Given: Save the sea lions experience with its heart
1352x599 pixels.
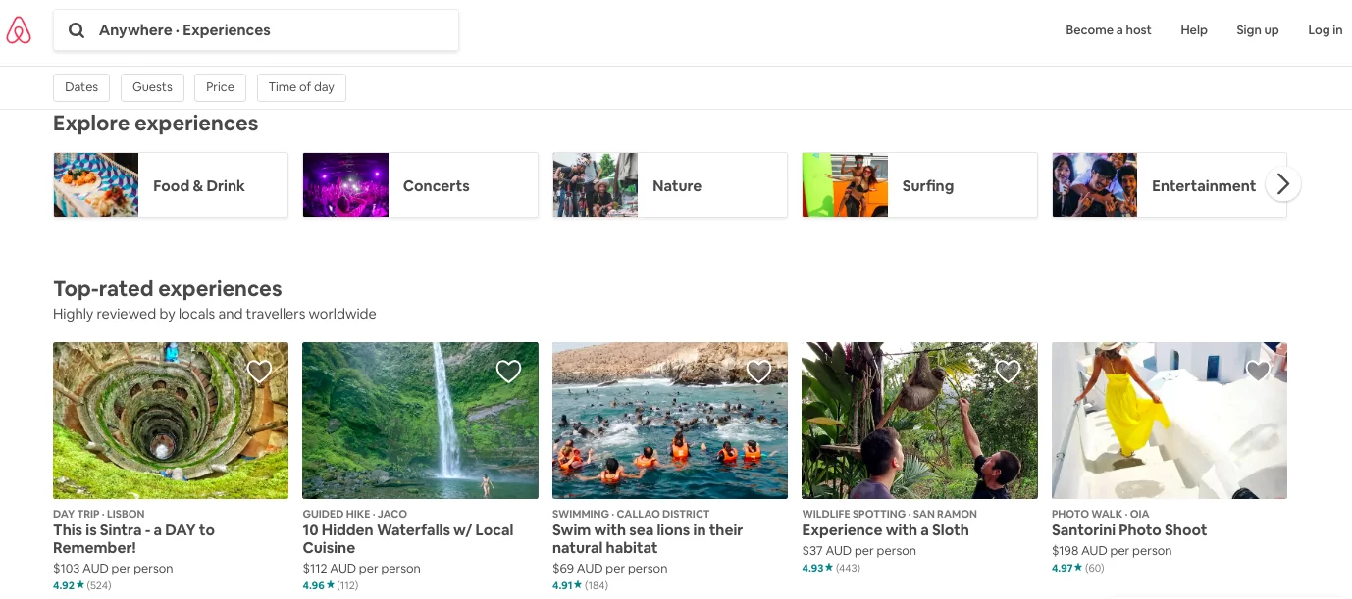Looking at the screenshot, I should coord(758,371).
